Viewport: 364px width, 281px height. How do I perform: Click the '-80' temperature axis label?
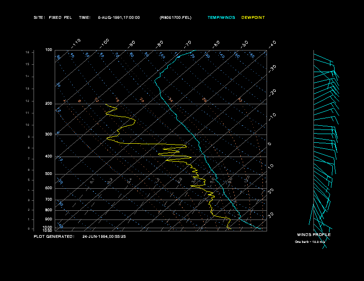pos(159,45)
